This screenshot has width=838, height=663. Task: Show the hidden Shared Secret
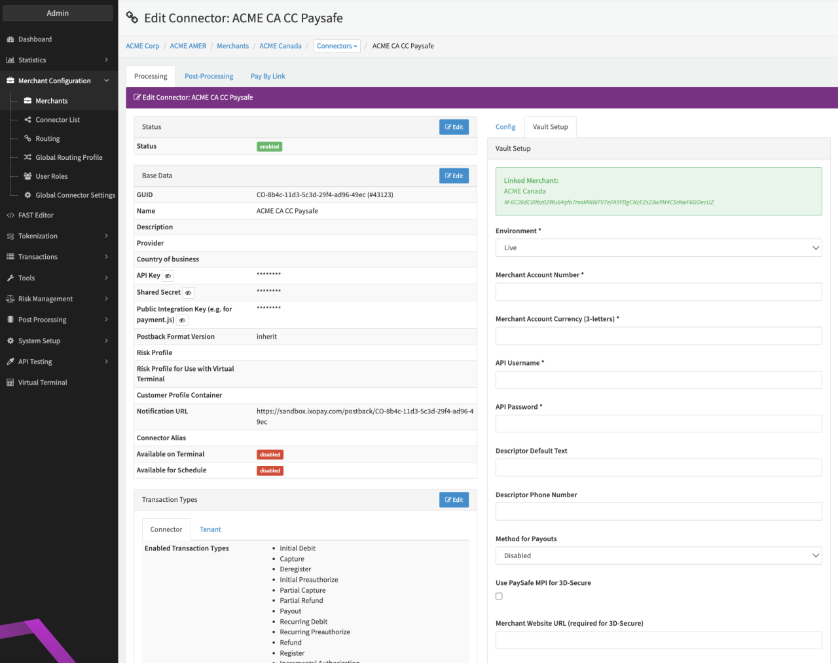(x=189, y=293)
